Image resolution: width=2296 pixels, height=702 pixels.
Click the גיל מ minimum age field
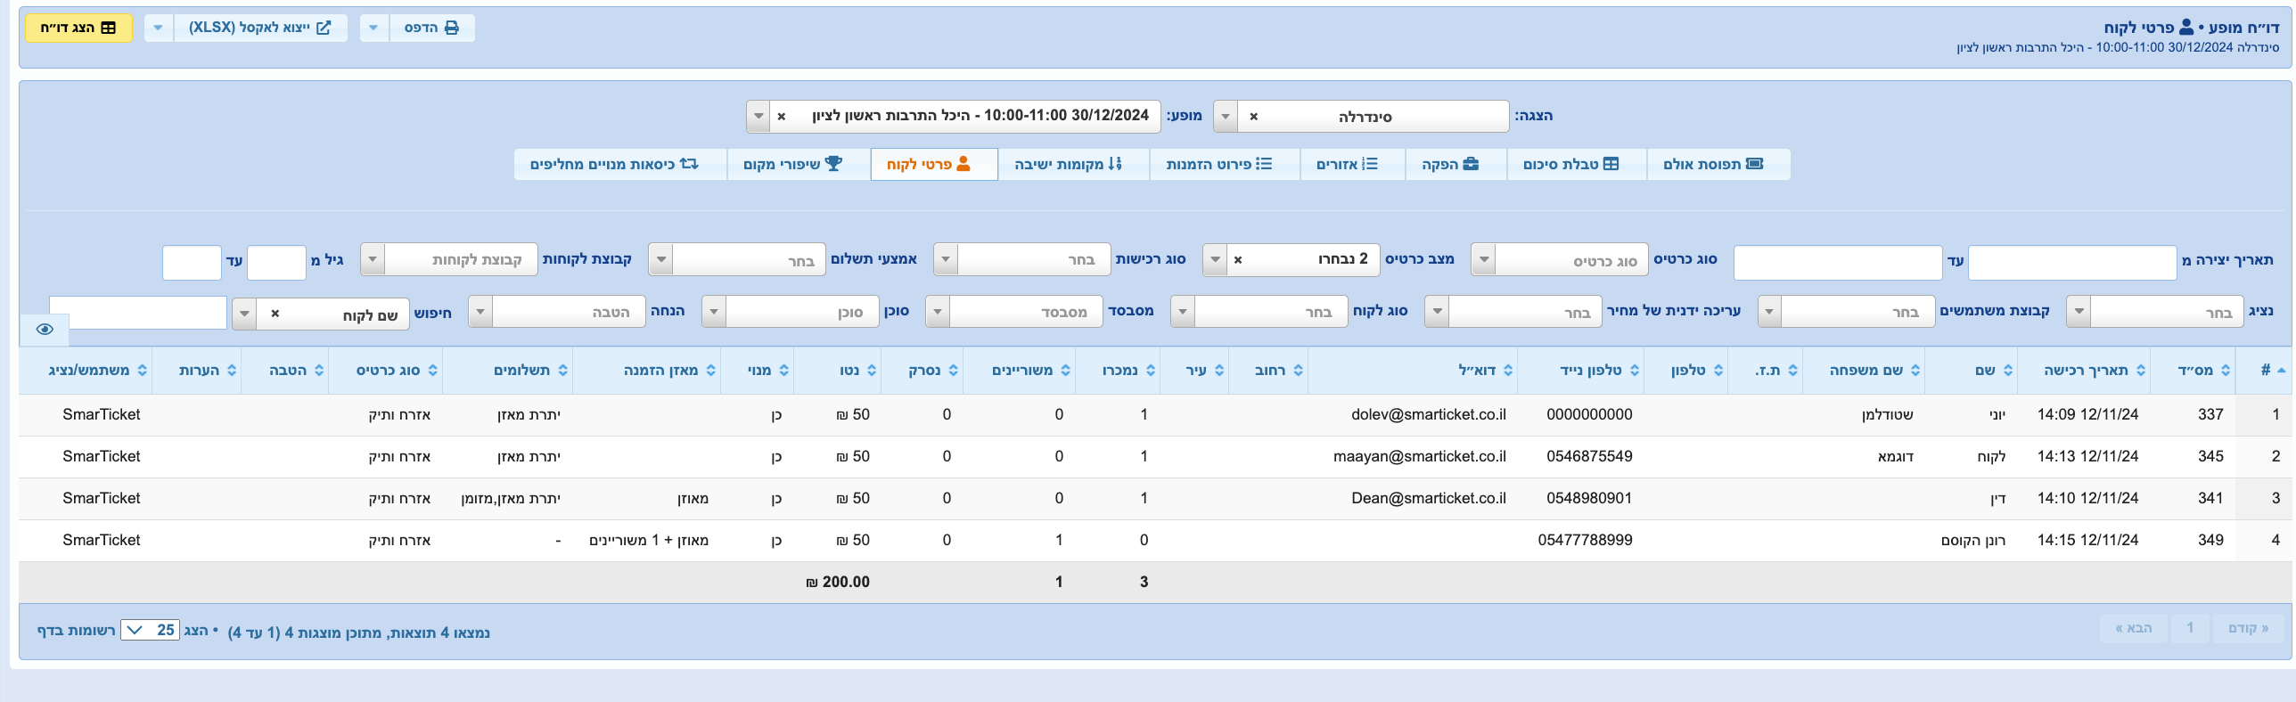tap(276, 263)
